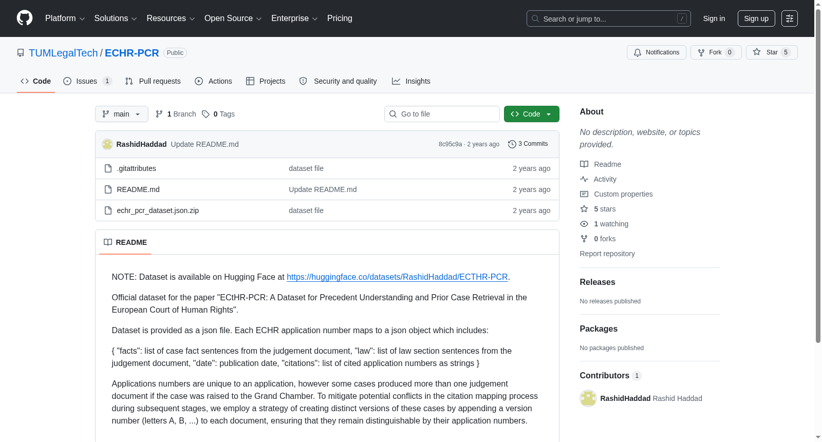Click the "2 years ago" date on the .gitattributes row
The width and height of the screenshot is (822, 442).
pyautogui.click(x=531, y=168)
